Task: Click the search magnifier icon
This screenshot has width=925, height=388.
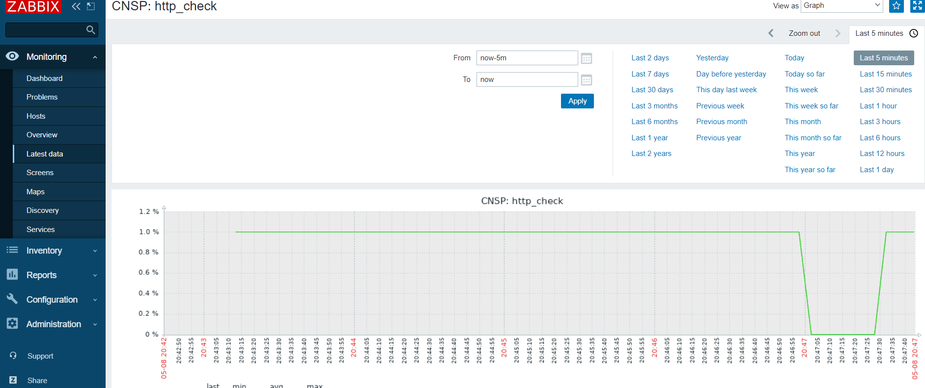Action: (x=90, y=30)
